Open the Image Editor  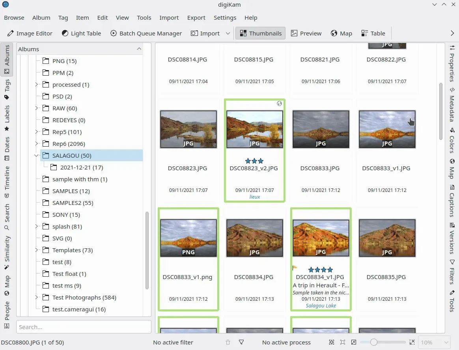click(30, 34)
